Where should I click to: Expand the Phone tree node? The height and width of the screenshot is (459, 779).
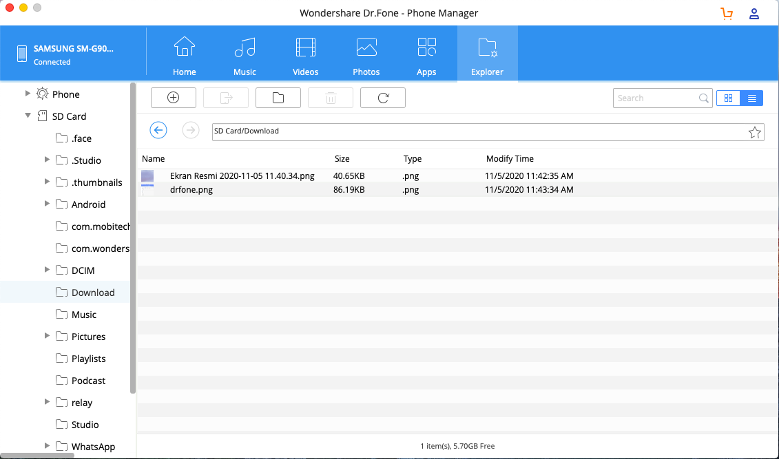click(x=28, y=94)
